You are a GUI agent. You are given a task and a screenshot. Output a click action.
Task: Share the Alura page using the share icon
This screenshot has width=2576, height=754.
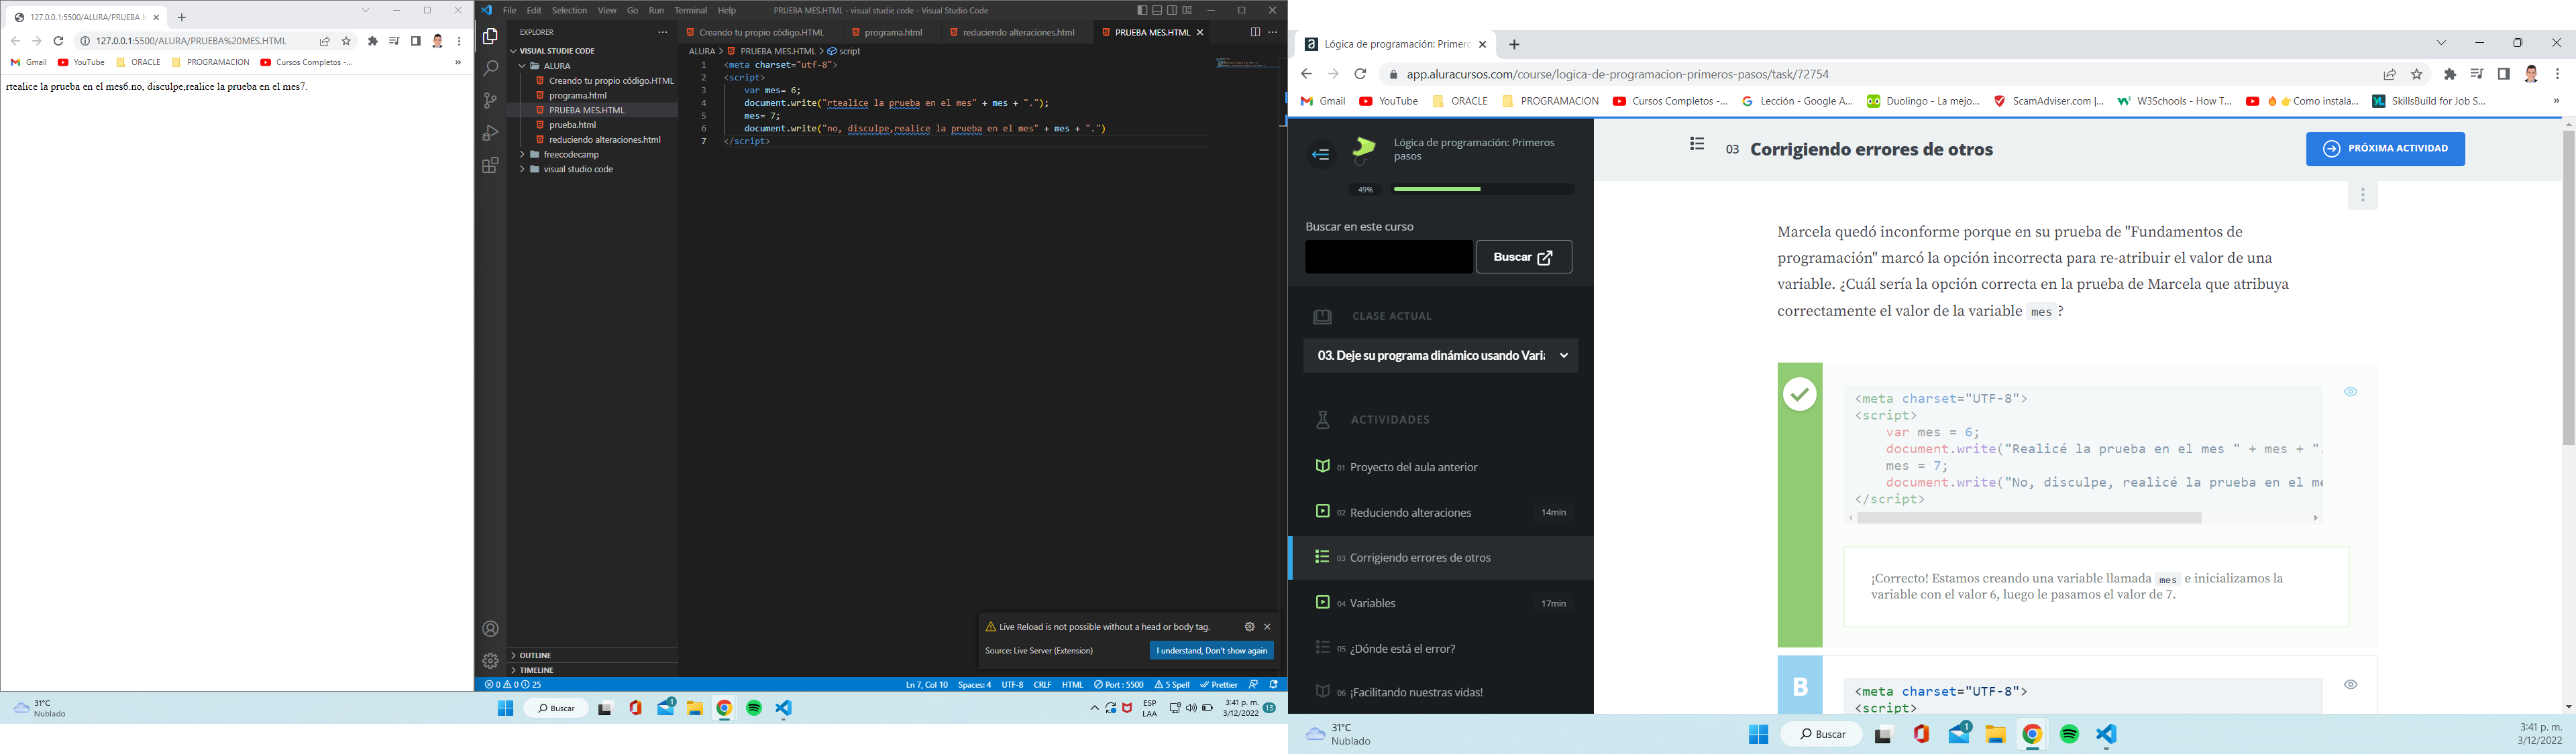tap(2389, 74)
